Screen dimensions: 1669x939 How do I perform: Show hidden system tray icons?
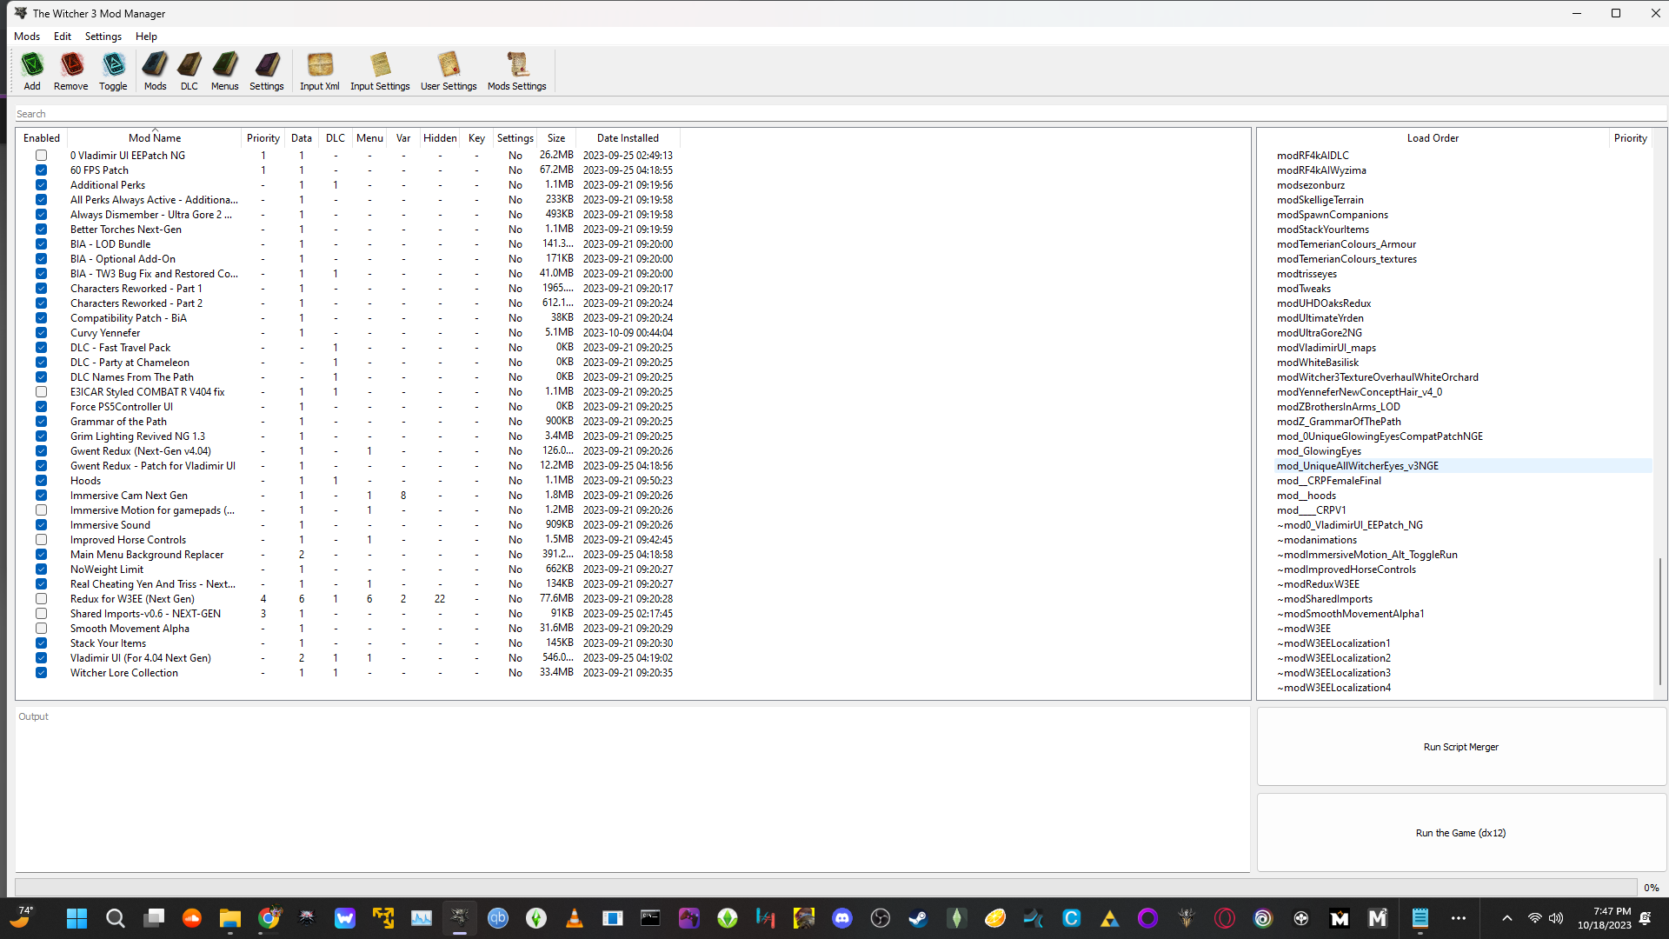pyautogui.click(x=1507, y=918)
